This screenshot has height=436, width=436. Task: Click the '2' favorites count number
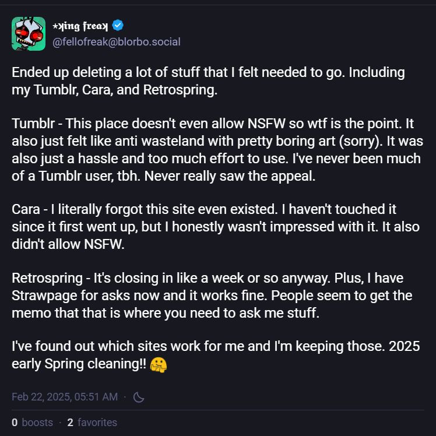pyautogui.click(x=71, y=422)
